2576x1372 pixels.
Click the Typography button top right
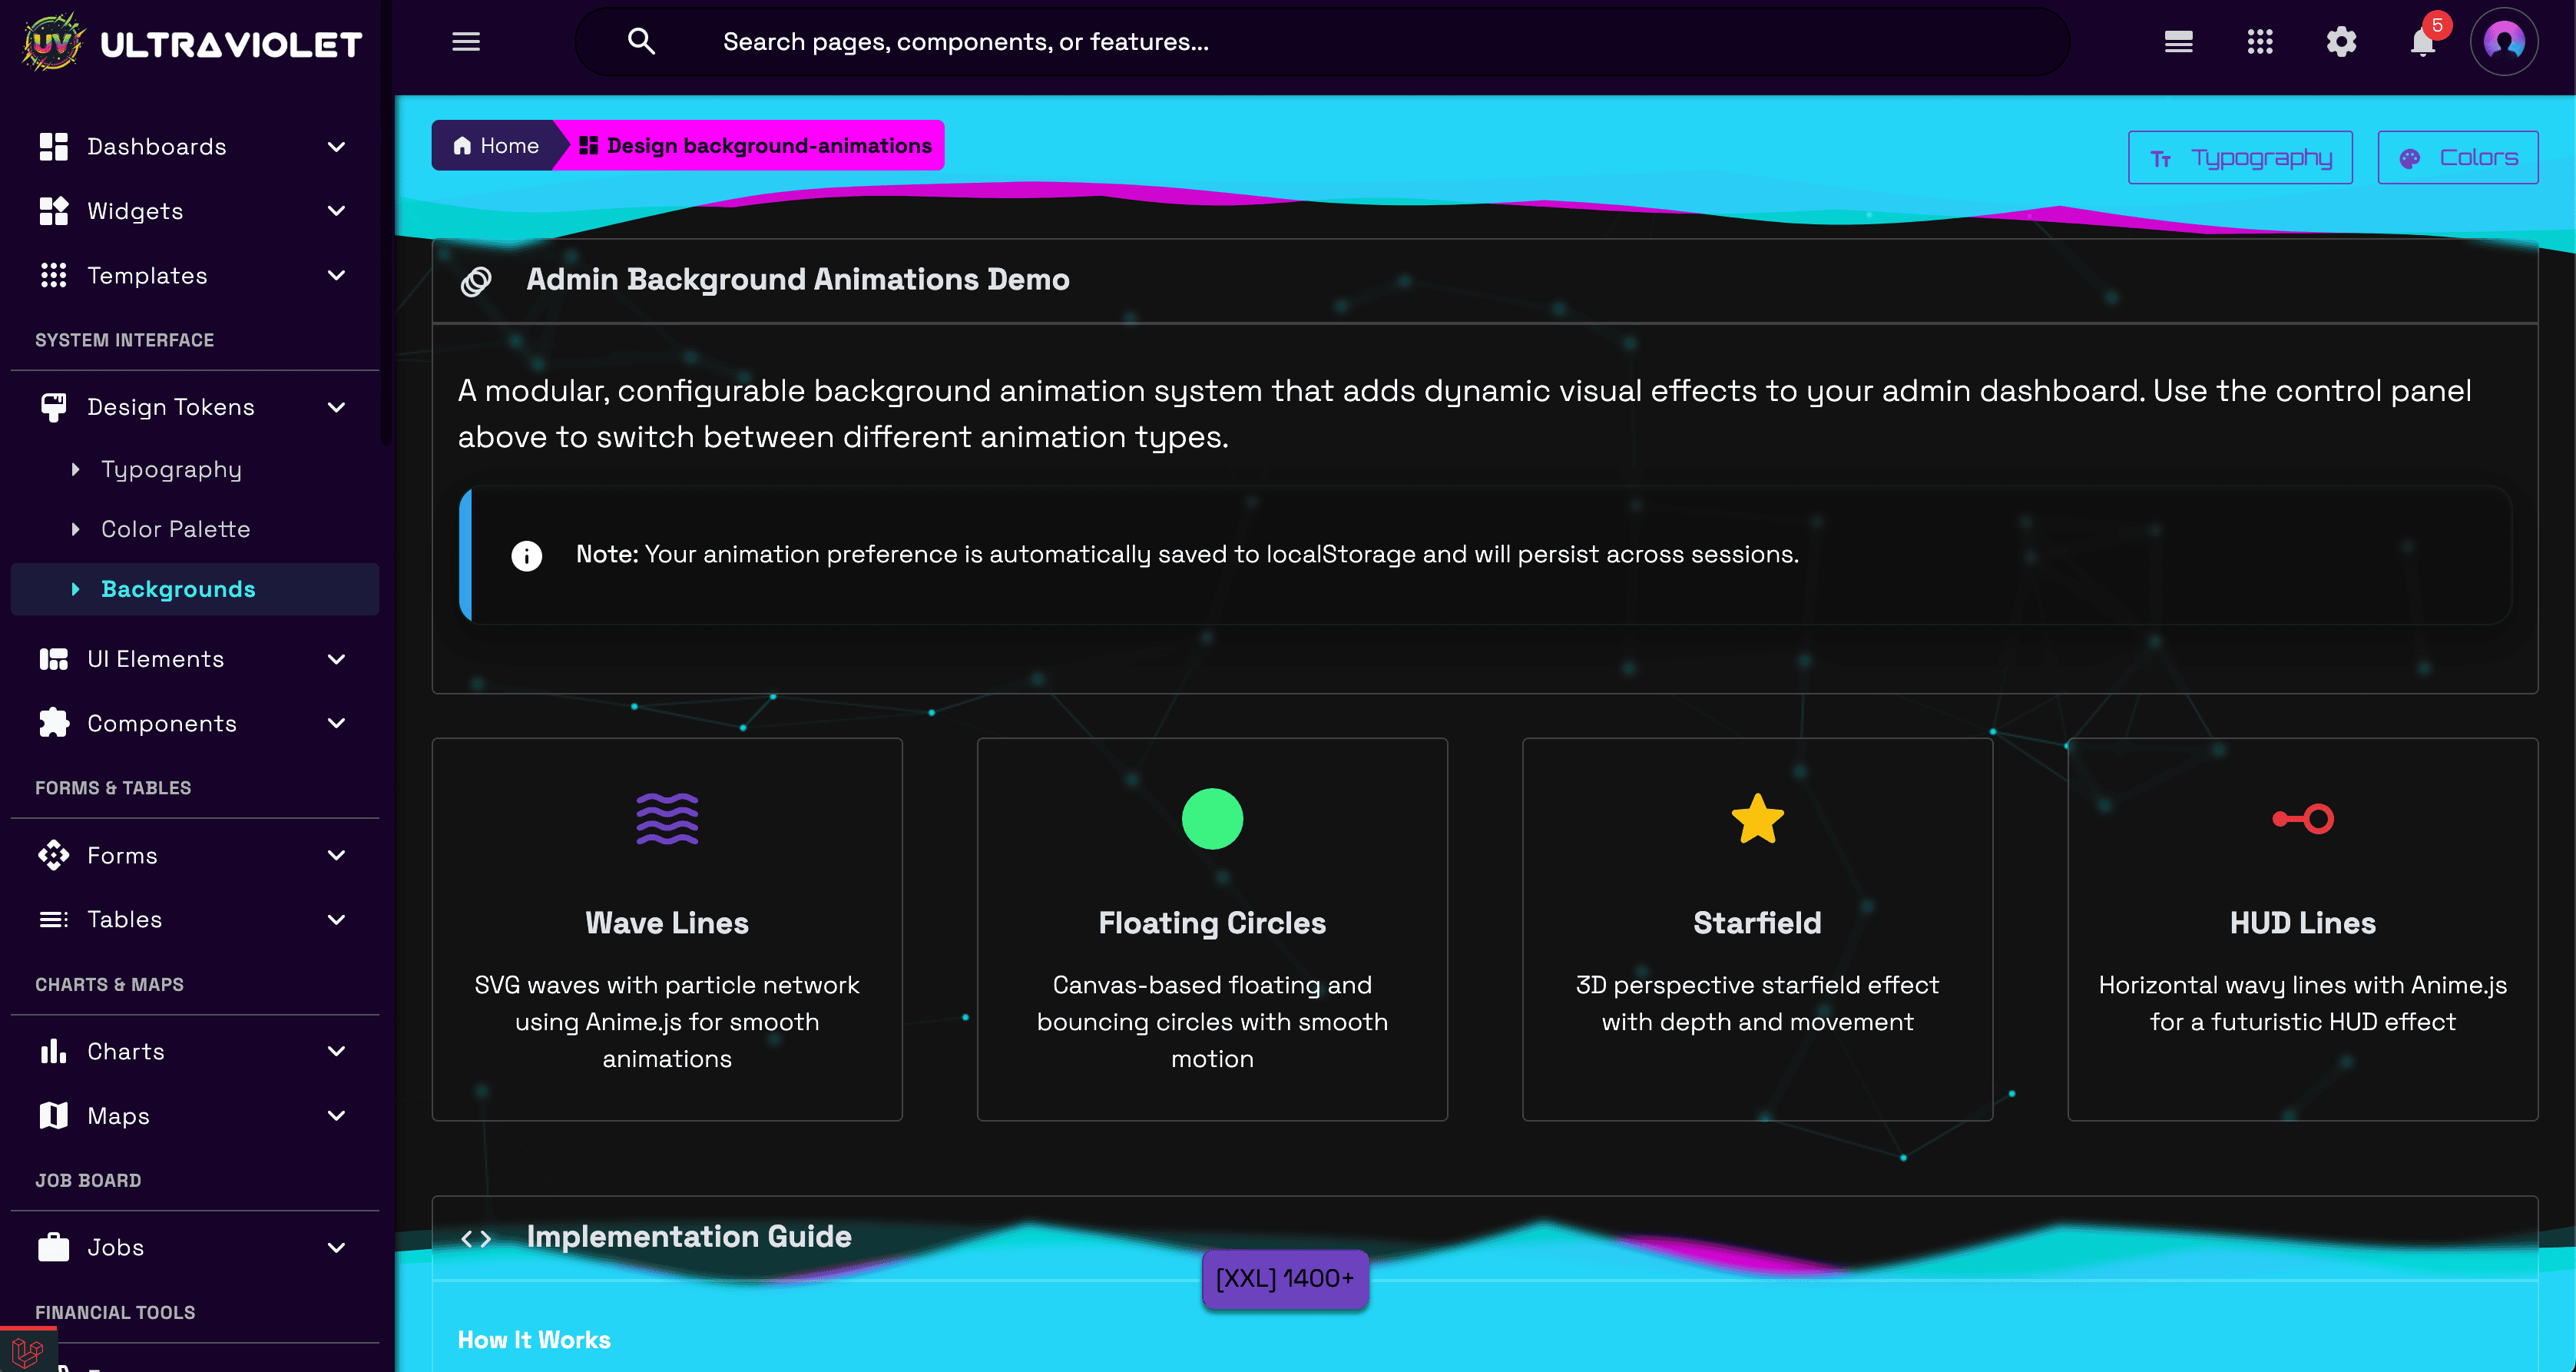pos(2240,158)
